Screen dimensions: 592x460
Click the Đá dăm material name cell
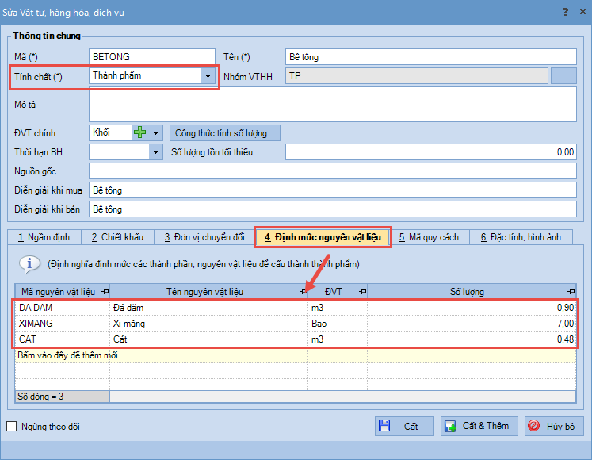coord(208,308)
